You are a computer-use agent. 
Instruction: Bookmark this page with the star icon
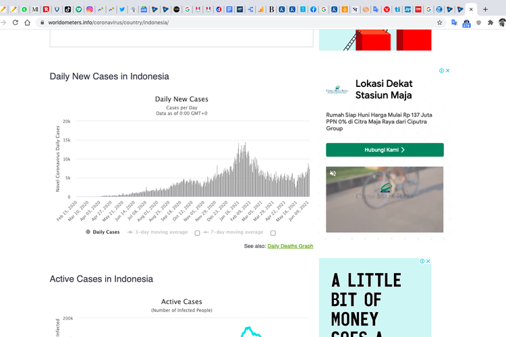click(440, 22)
